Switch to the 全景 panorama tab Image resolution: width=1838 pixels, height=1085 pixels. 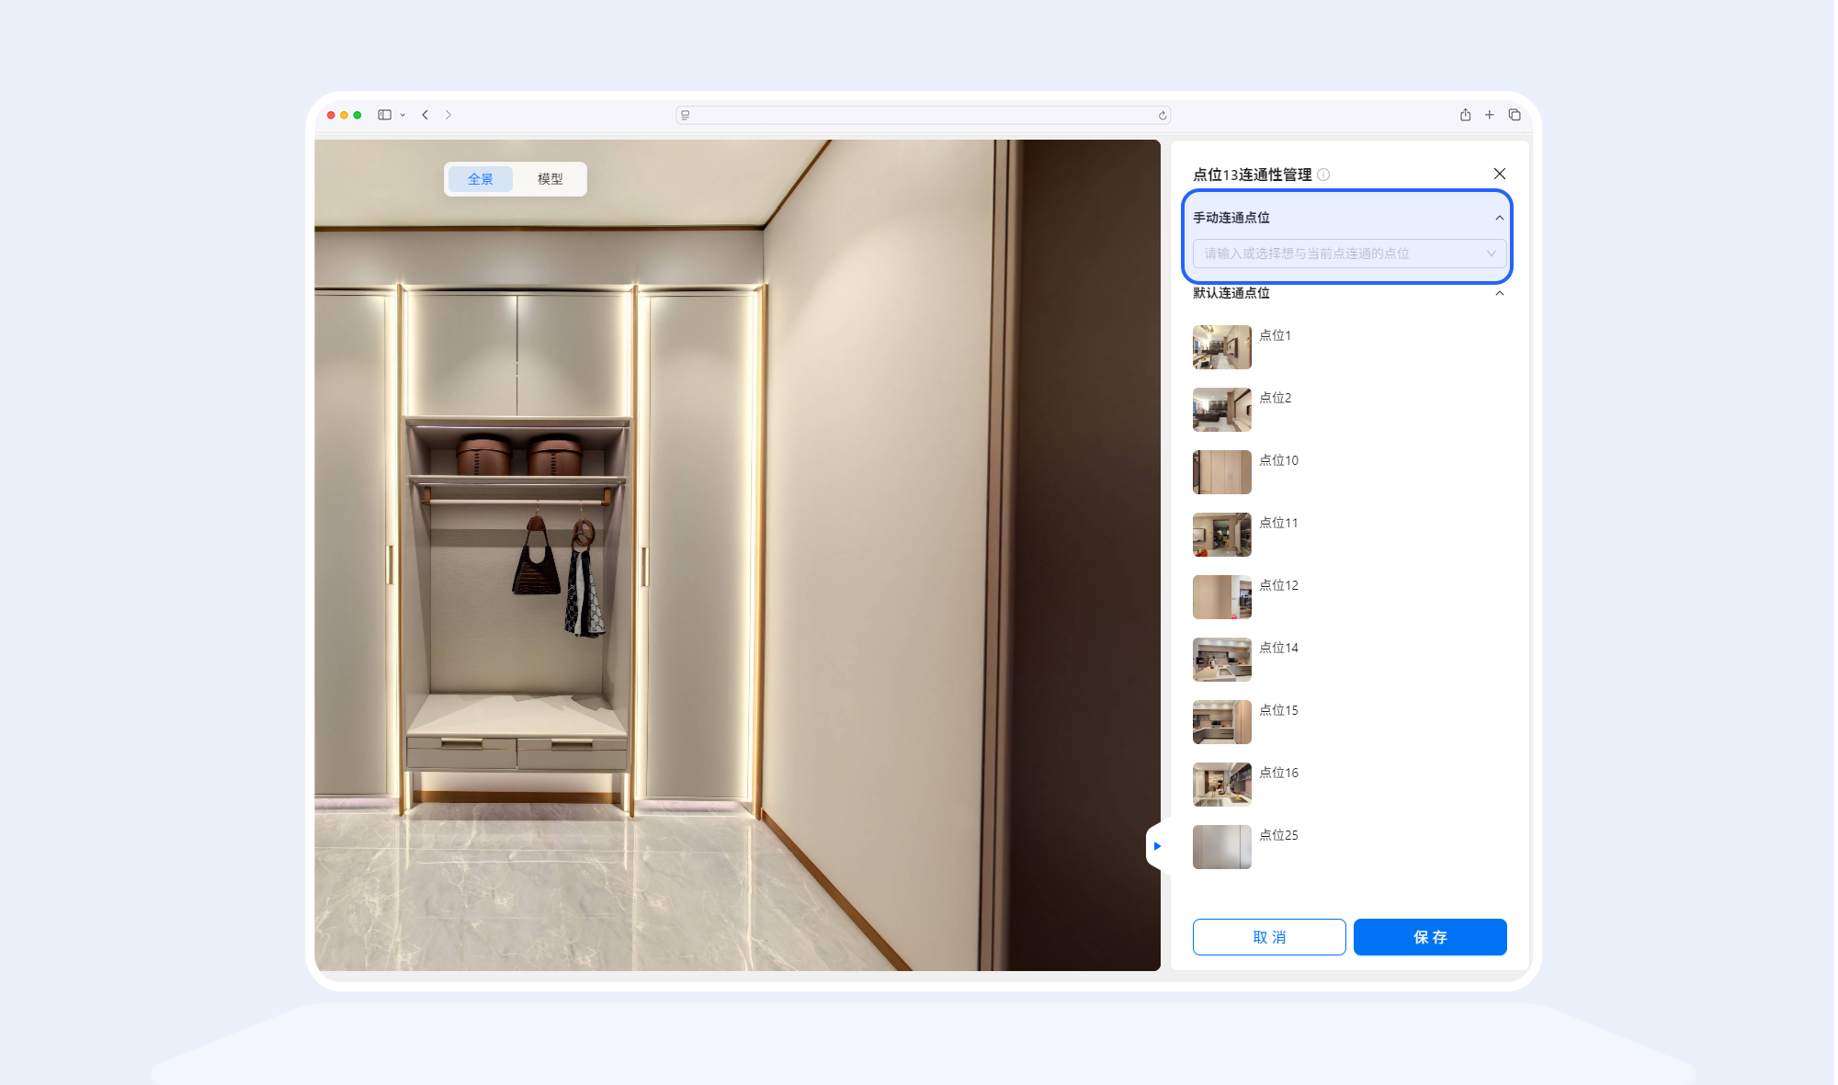pyautogui.click(x=481, y=179)
